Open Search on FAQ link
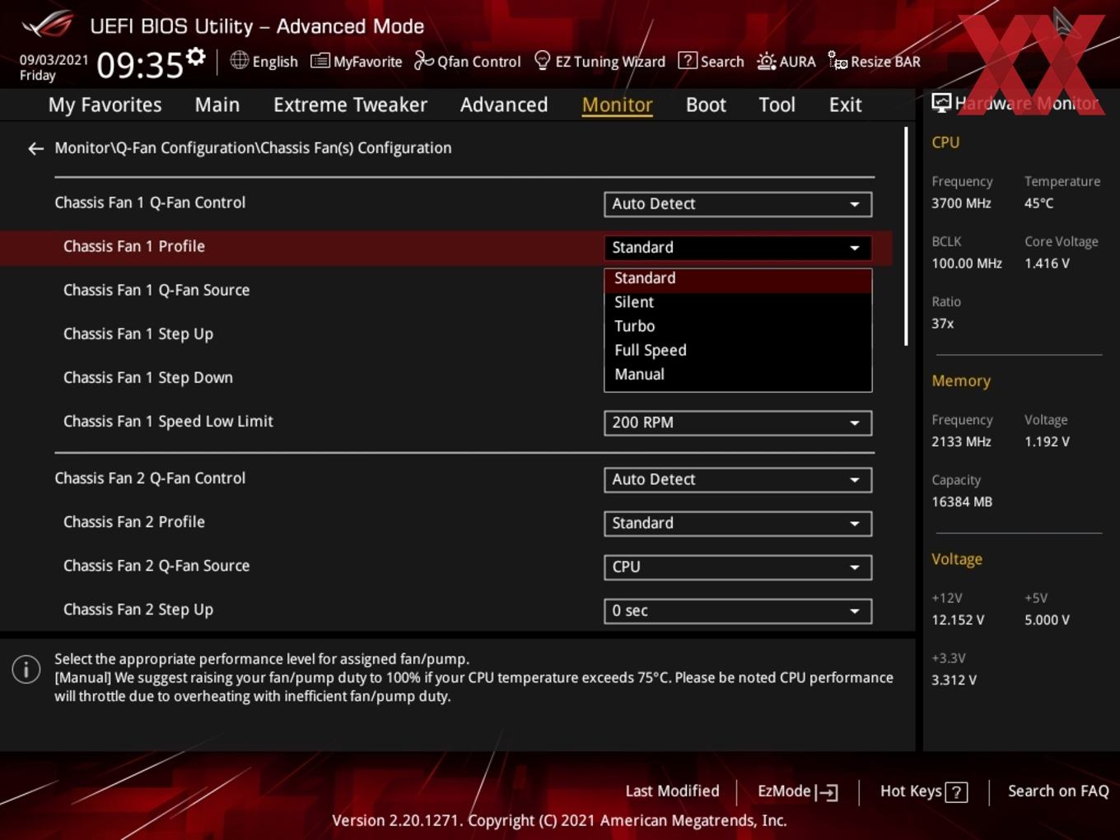The image size is (1120, 840). click(x=1058, y=791)
